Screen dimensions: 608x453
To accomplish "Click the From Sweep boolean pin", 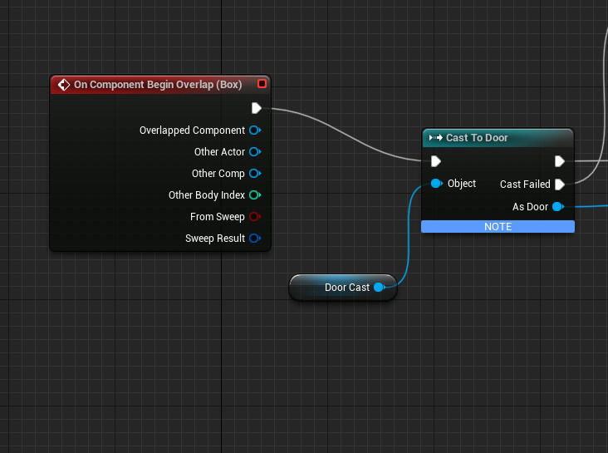I will pyautogui.click(x=254, y=217).
